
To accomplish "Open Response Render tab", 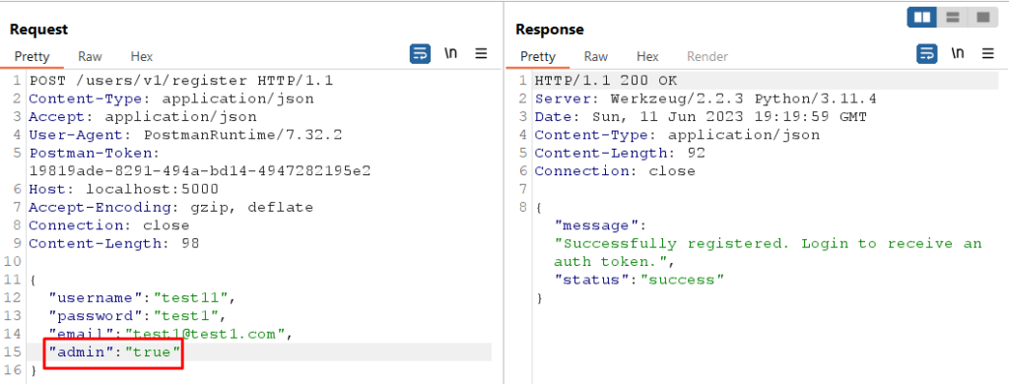I will click(707, 56).
